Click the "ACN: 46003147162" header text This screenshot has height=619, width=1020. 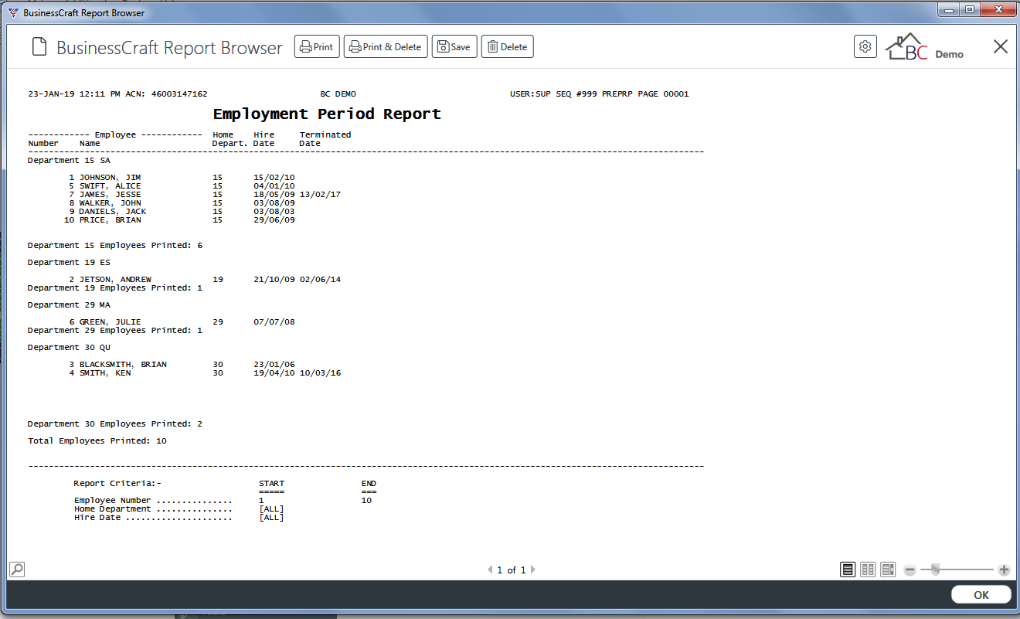point(166,94)
